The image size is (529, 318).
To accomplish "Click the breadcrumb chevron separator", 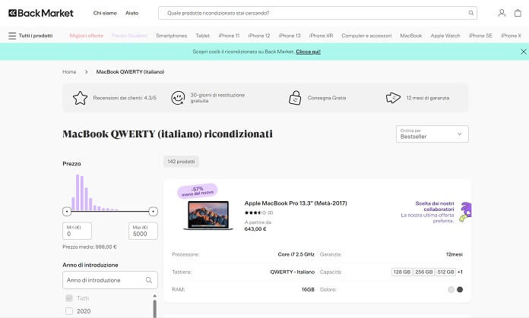I will coord(87,72).
